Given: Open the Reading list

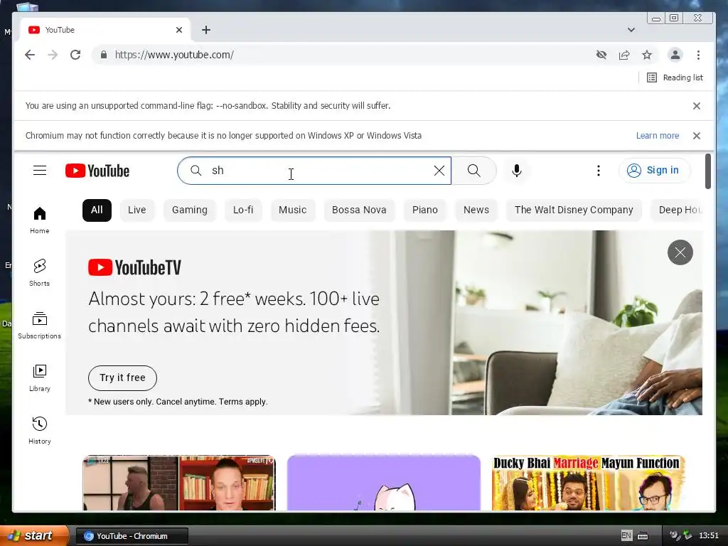Looking at the screenshot, I should click(x=675, y=77).
